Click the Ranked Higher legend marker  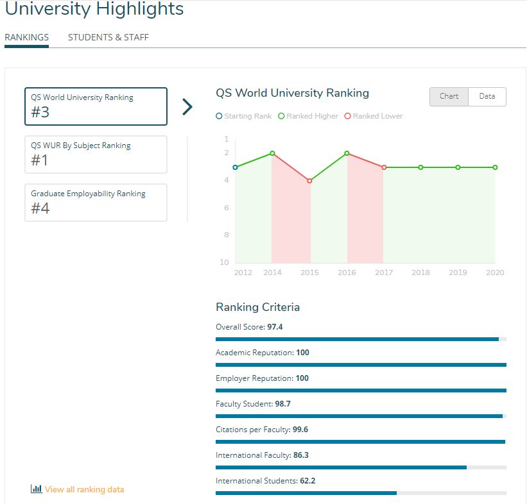coord(281,116)
